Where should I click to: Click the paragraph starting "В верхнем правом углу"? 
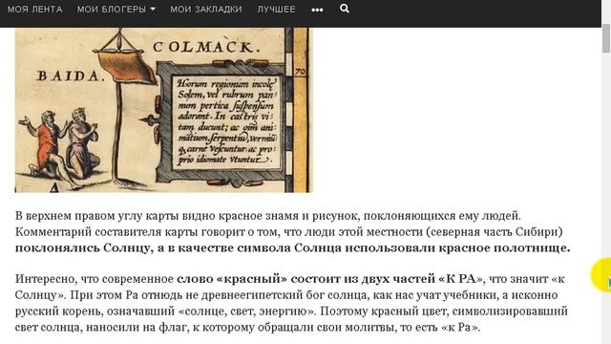coord(292,232)
